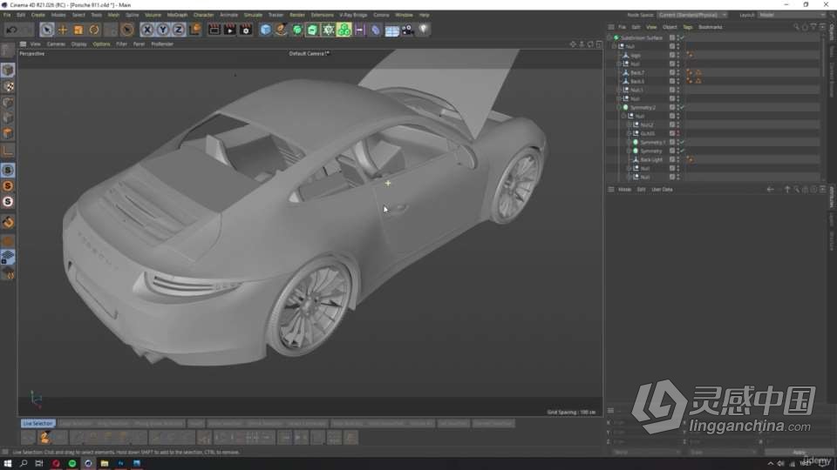Open Edit Render Settings clapperboard icon
This screenshot has height=470, width=837.
click(x=246, y=30)
